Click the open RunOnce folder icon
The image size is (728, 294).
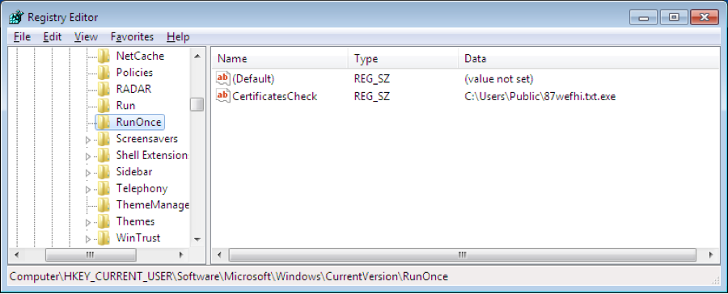click(104, 123)
